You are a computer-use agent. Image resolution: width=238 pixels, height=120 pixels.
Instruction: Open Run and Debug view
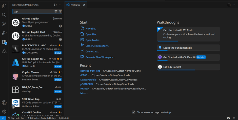coord(4,33)
